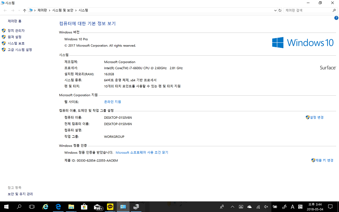Click the refresh button beside address bar
This screenshot has height=212, width=339.
(280, 11)
